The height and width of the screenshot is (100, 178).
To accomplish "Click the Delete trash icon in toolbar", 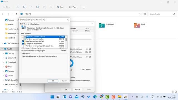I will coord(51,7).
